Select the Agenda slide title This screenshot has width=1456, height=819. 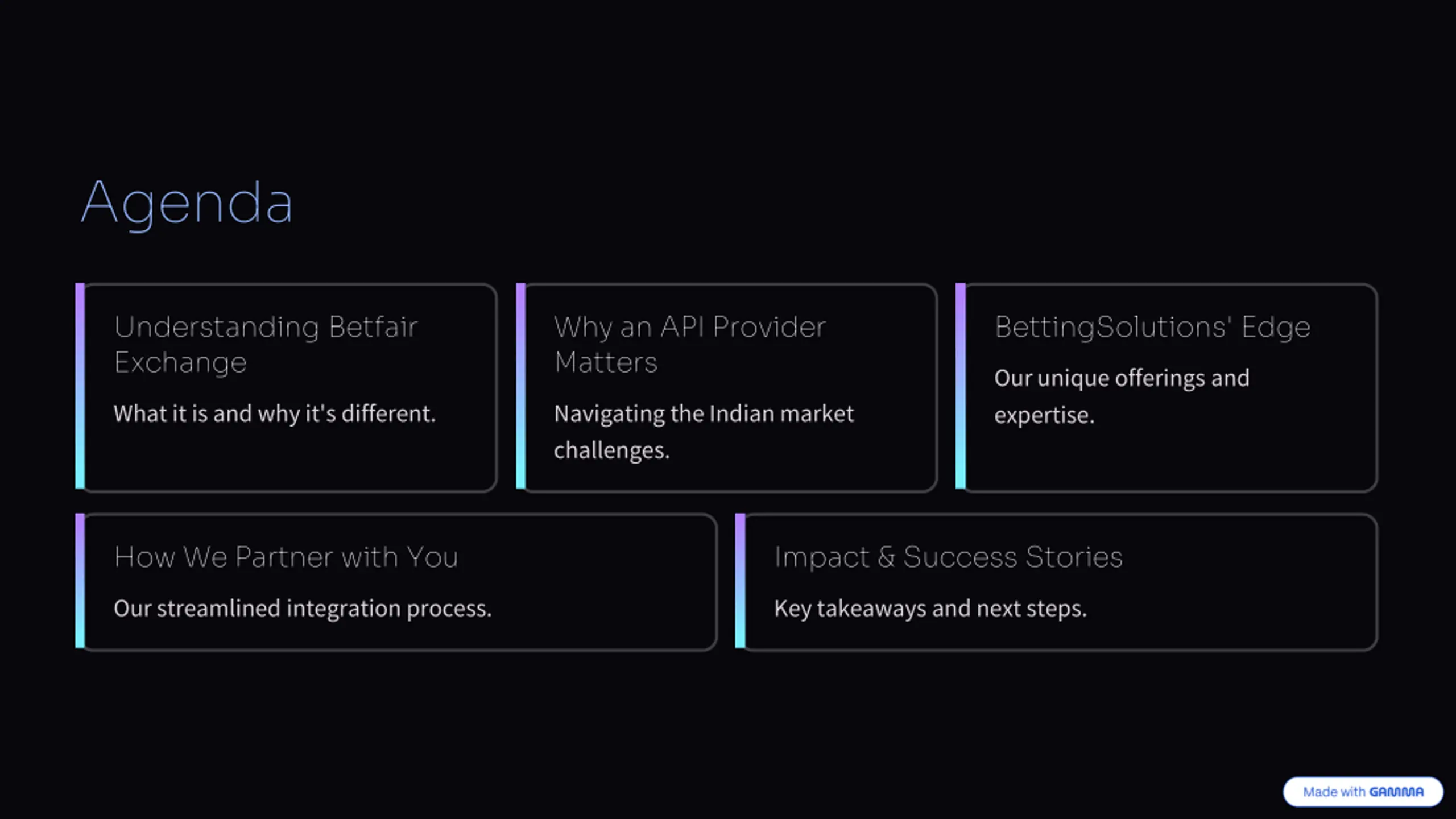[187, 203]
